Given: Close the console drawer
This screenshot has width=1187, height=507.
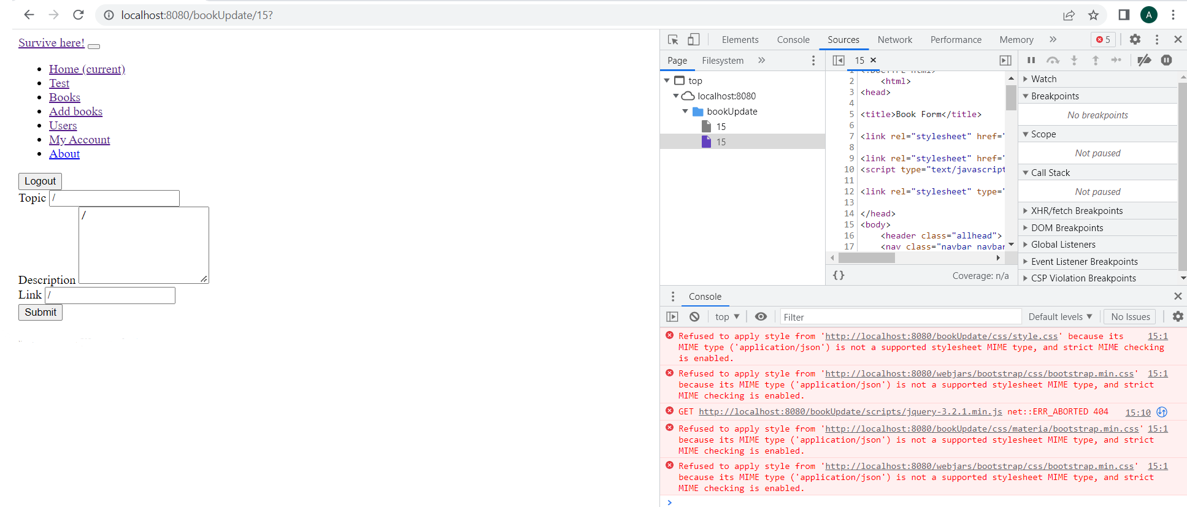Looking at the screenshot, I should click(1178, 296).
